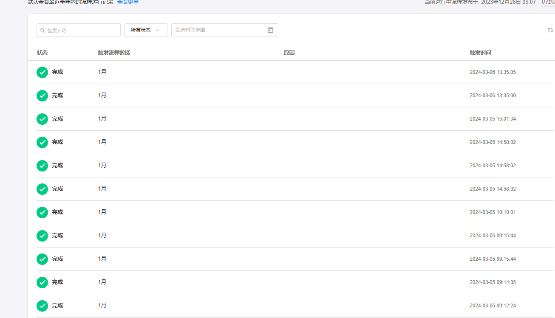
Task: Click the timestamp 2024-03-05 09:14:05
Action: [493, 282]
